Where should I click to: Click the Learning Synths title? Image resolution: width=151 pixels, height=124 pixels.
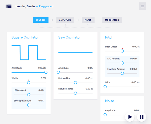(x=25, y=6)
